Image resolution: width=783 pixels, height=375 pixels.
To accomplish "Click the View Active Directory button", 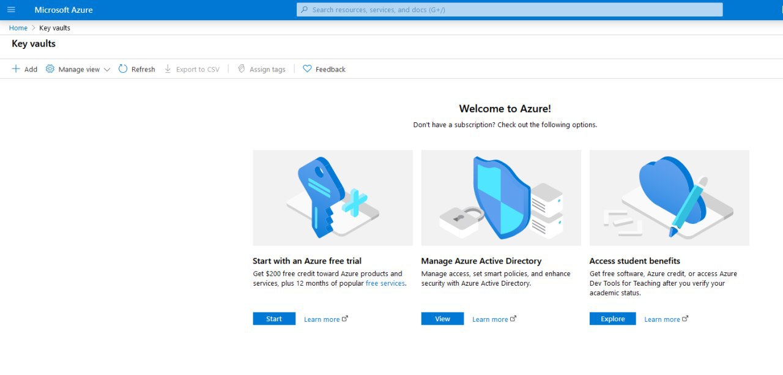I will point(442,319).
